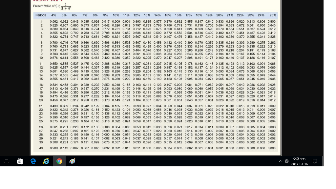The image size is (336, 189).
Task: Click the 12% column header
Action: point(137,15)
